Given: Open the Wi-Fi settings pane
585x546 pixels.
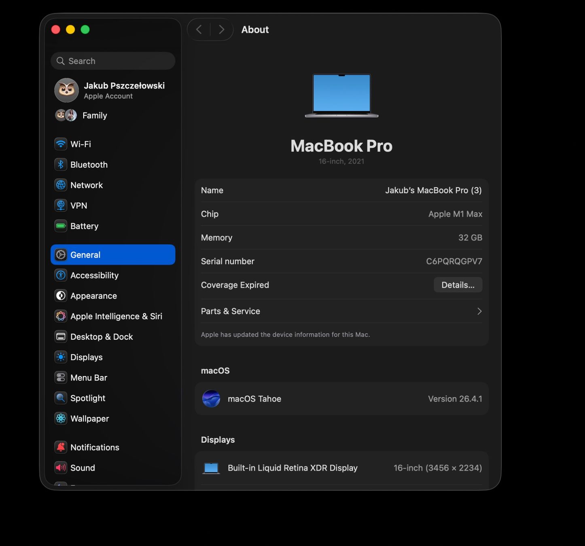Looking at the screenshot, I should 113,144.
